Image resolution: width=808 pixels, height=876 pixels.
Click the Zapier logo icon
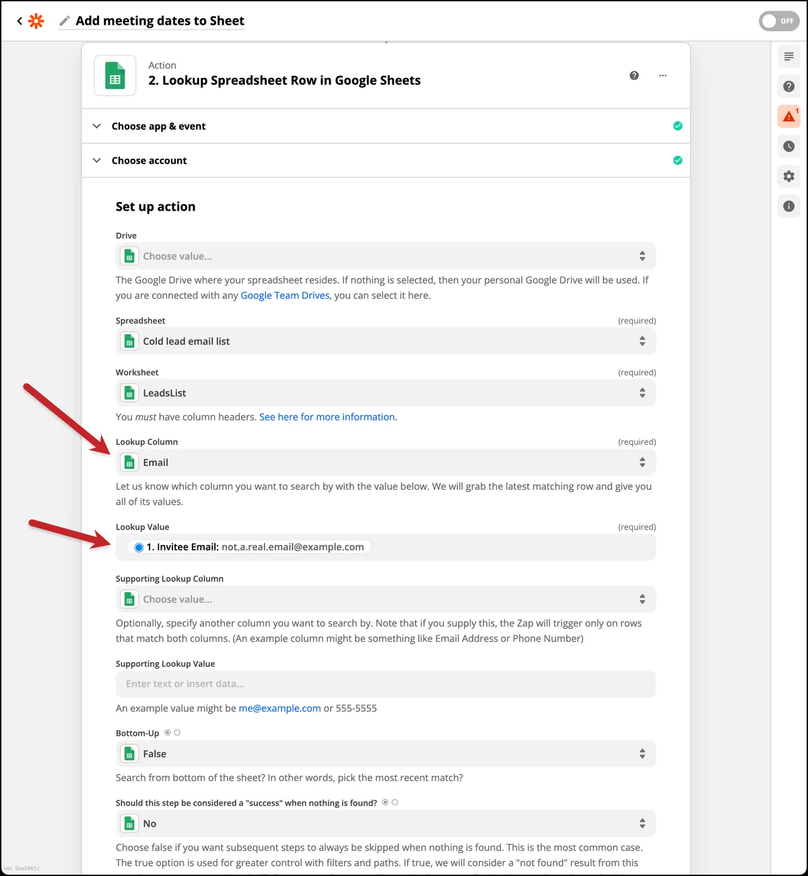[36, 21]
